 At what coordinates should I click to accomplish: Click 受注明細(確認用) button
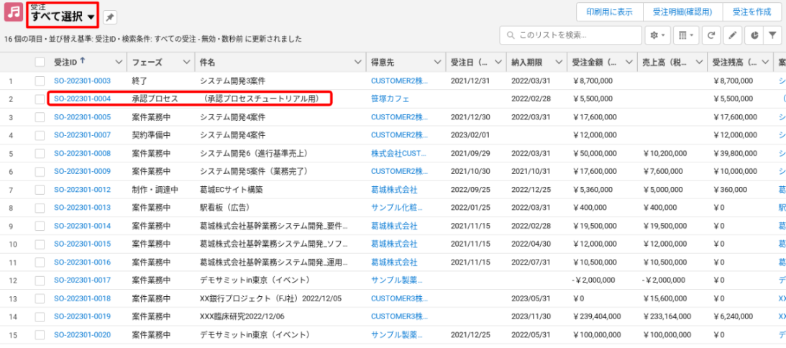coord(682,12)
